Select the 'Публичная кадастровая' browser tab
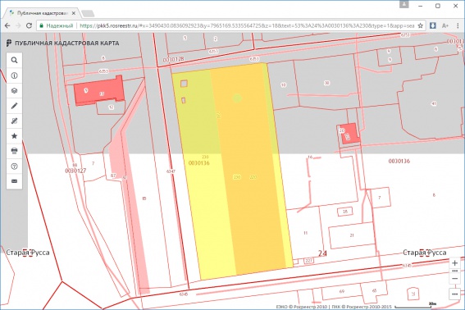This screenshot has width=465, height=310. click(43, 13)
